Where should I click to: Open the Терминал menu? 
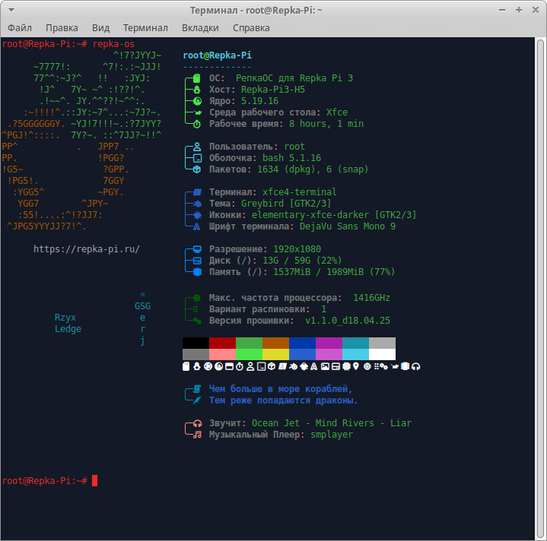[x=145, y=28]
